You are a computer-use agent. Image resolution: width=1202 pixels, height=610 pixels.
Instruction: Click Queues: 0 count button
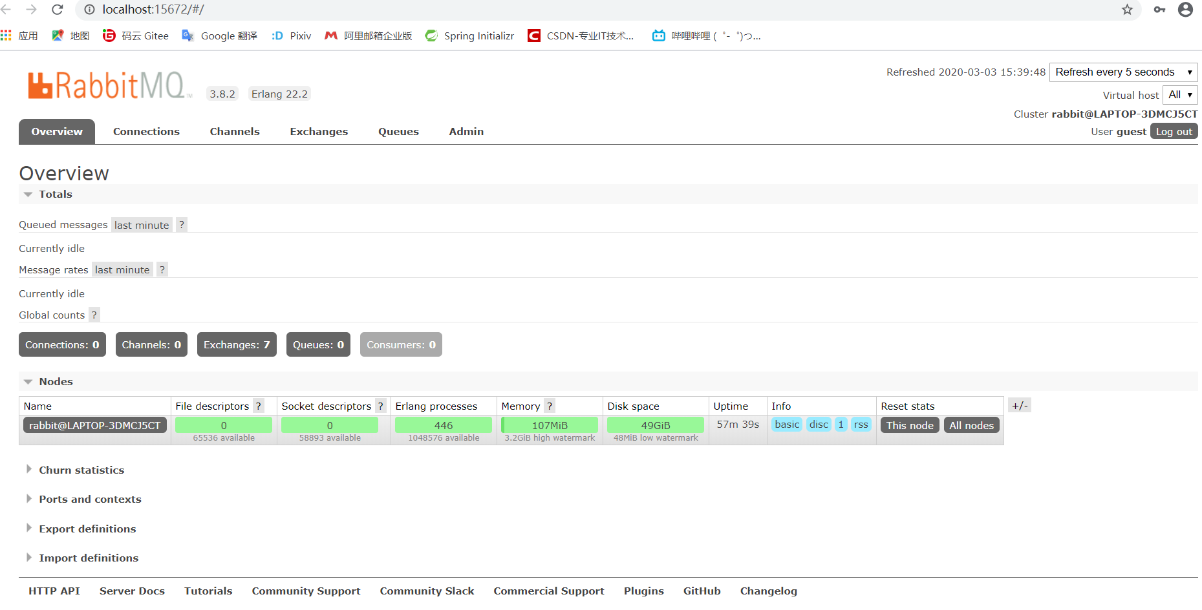point(318,344)
